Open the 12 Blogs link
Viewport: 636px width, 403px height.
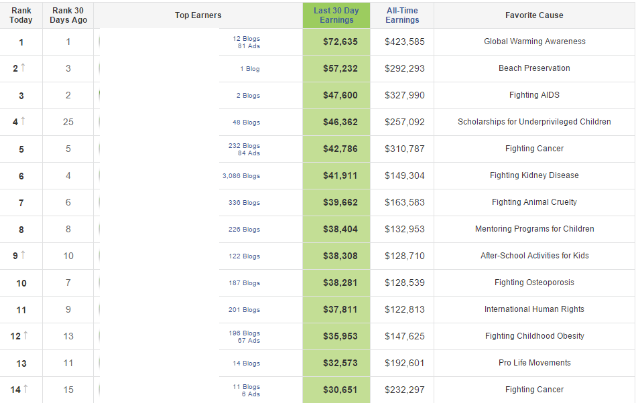pos(246,38)
